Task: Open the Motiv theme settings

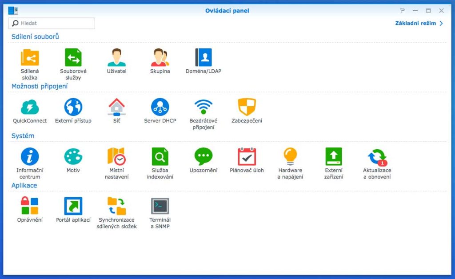Action: [x=72, y=155]
